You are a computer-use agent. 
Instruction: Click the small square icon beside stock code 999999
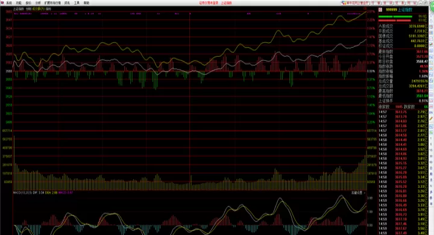coord(380,10)
